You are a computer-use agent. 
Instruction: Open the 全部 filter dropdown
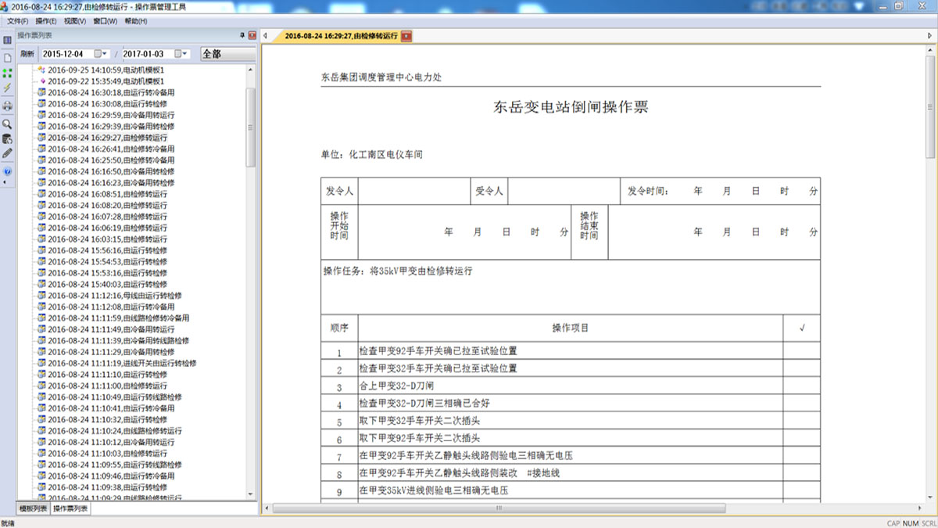coord(227,54)
